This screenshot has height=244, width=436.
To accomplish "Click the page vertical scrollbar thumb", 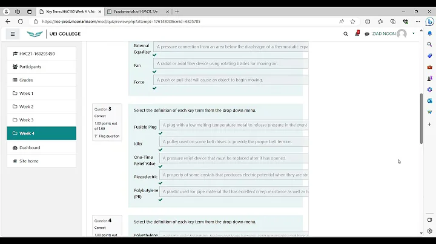I will coord(421,118).
